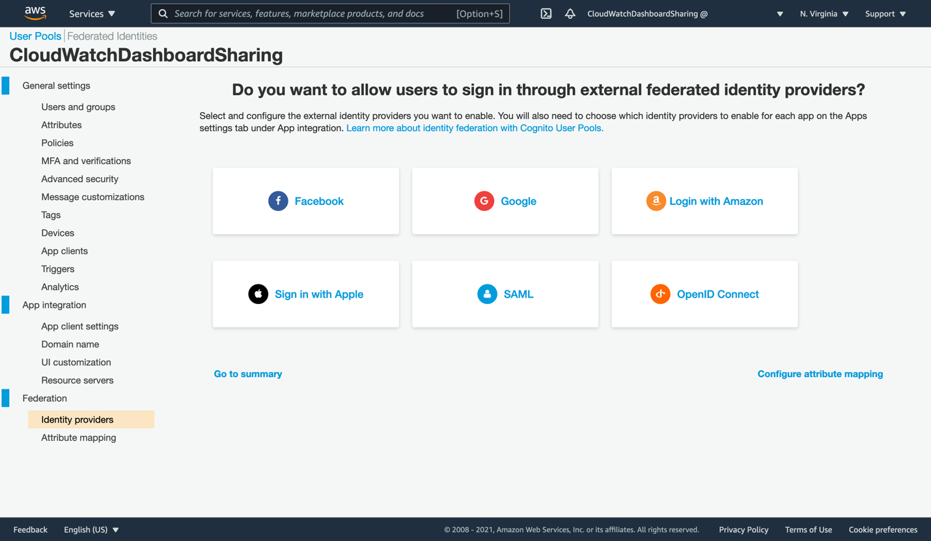Select Sign in with Apple provider
Image resolution: width=931 pixels, height=541 pixels.
[x=306, y=294]
